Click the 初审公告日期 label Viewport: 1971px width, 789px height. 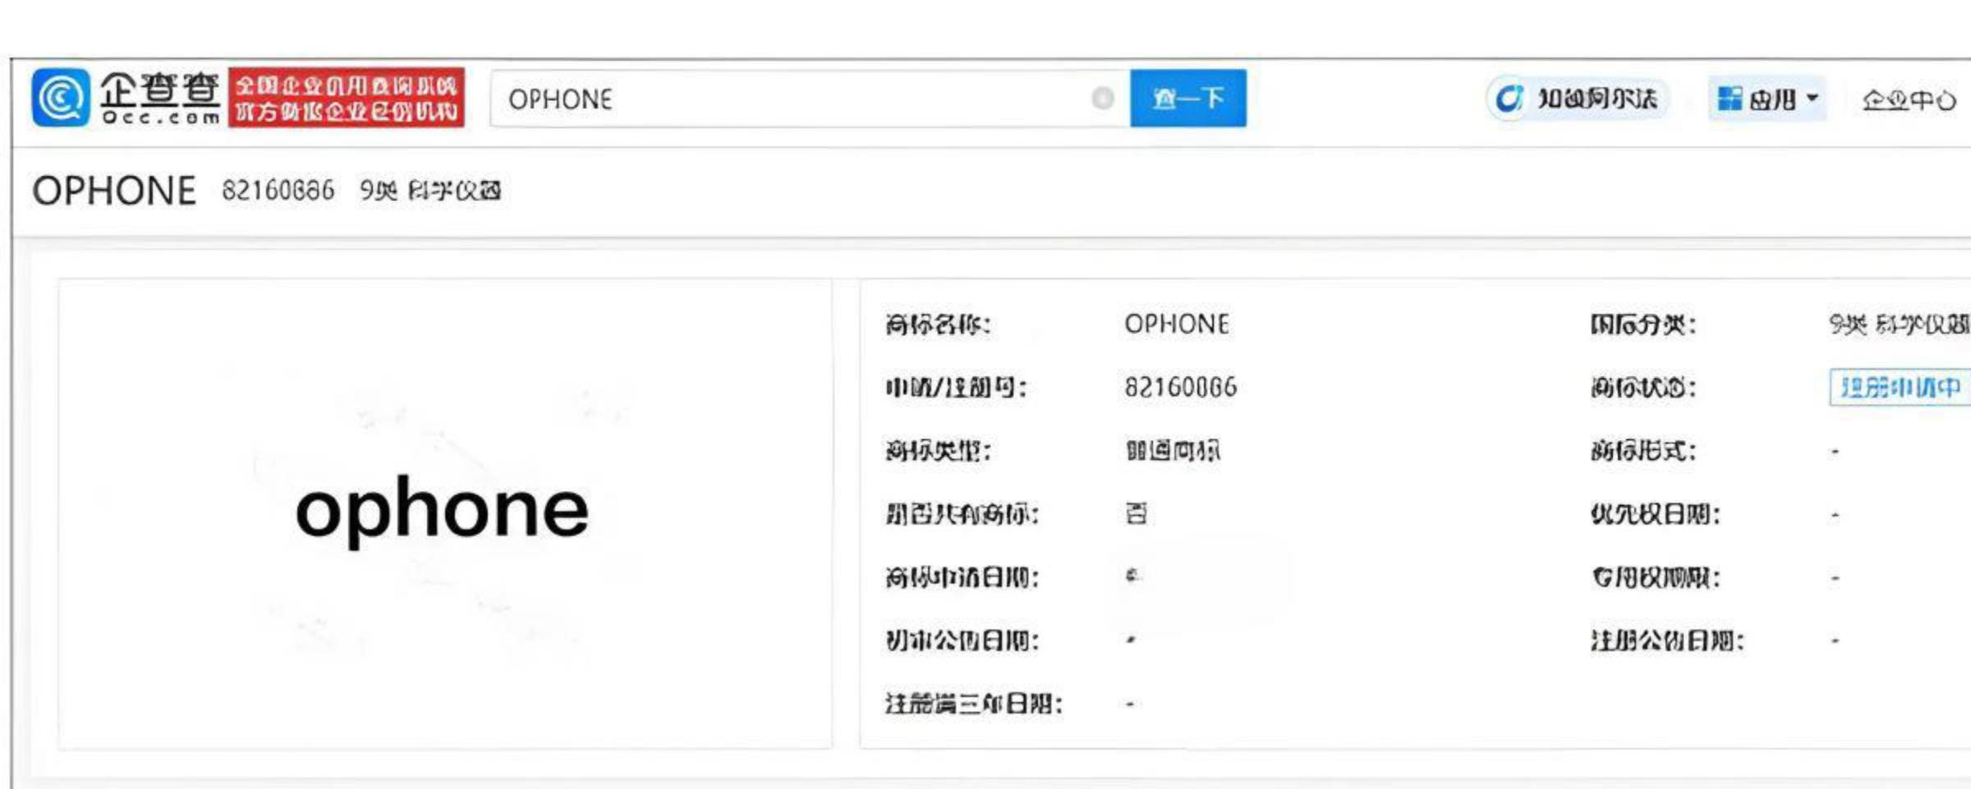coord(962,640)
